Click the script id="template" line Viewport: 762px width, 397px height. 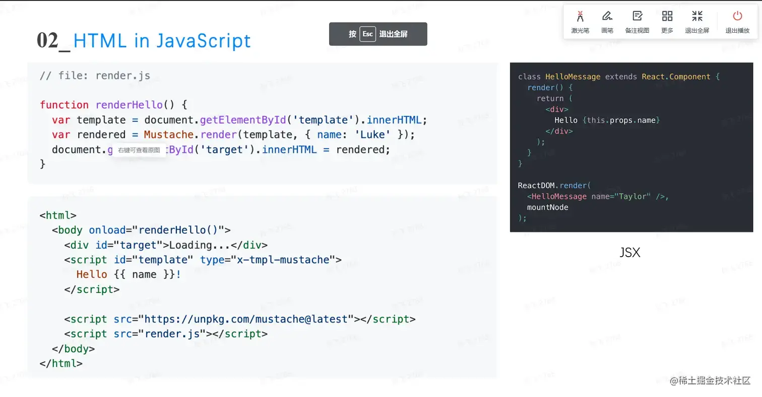click(x=203, y=260)
